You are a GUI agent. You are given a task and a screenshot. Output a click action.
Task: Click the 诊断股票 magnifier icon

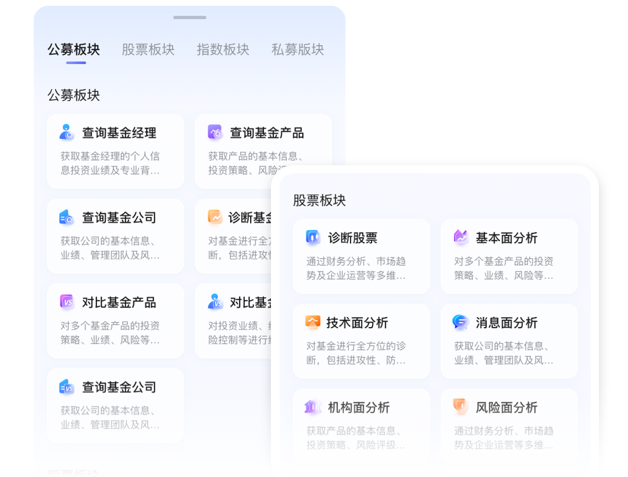312,237
